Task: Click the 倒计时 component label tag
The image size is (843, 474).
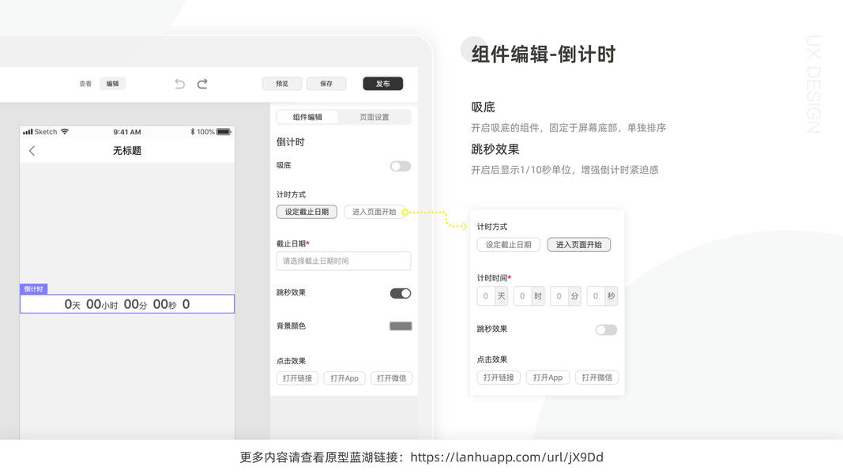Action: (x=33, y=289)
